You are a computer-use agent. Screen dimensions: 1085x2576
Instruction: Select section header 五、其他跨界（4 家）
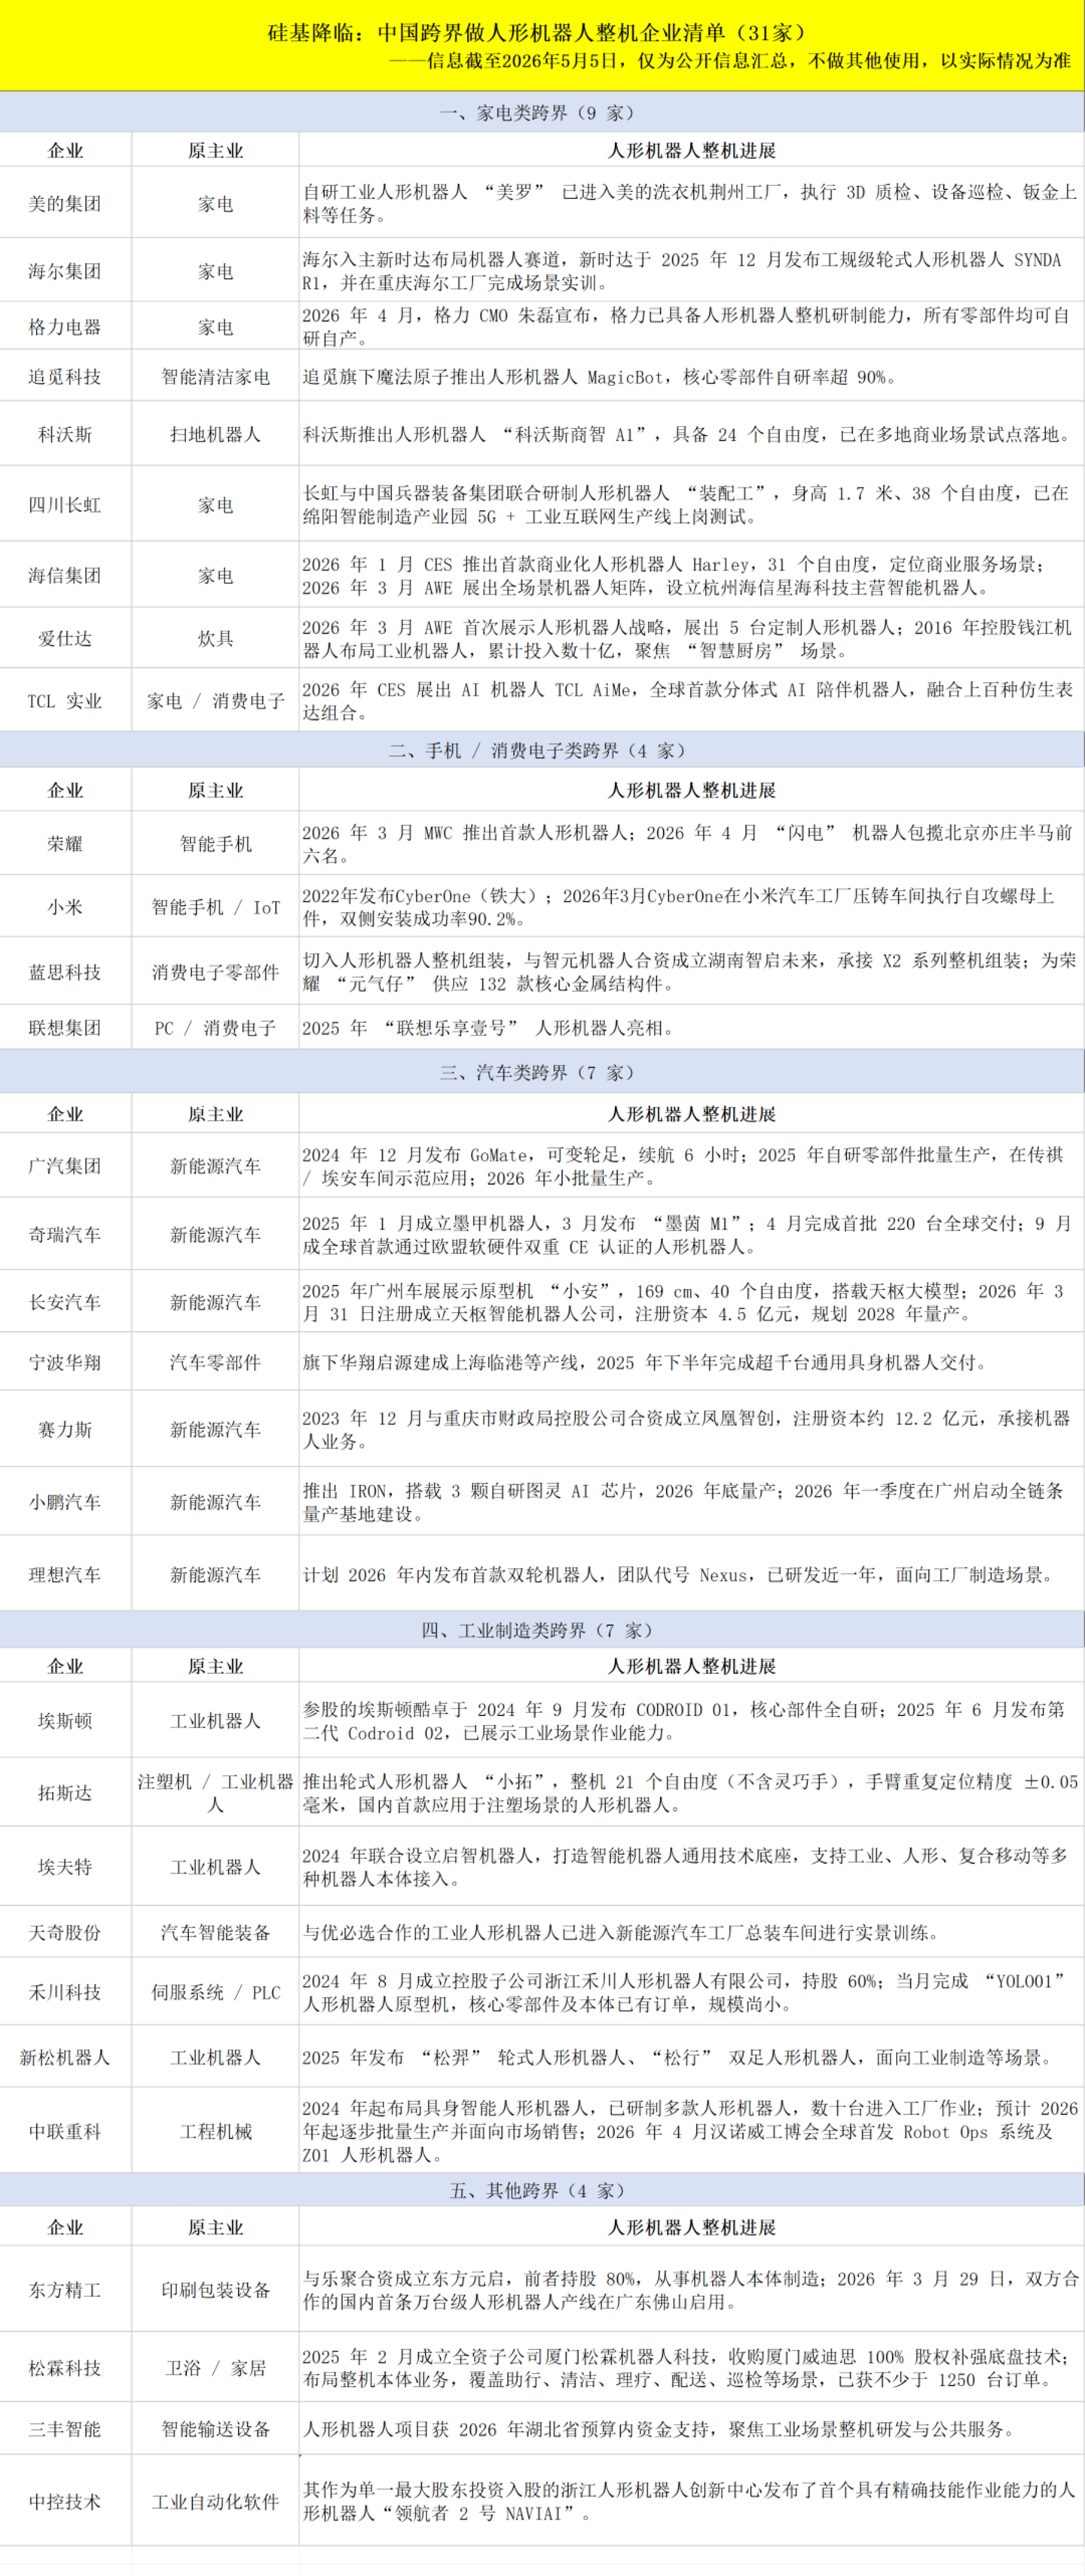point(542,2191)
